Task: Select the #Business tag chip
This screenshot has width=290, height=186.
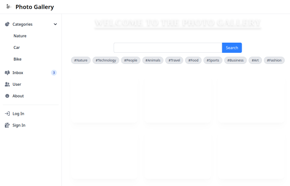Action: click(235, 60)
